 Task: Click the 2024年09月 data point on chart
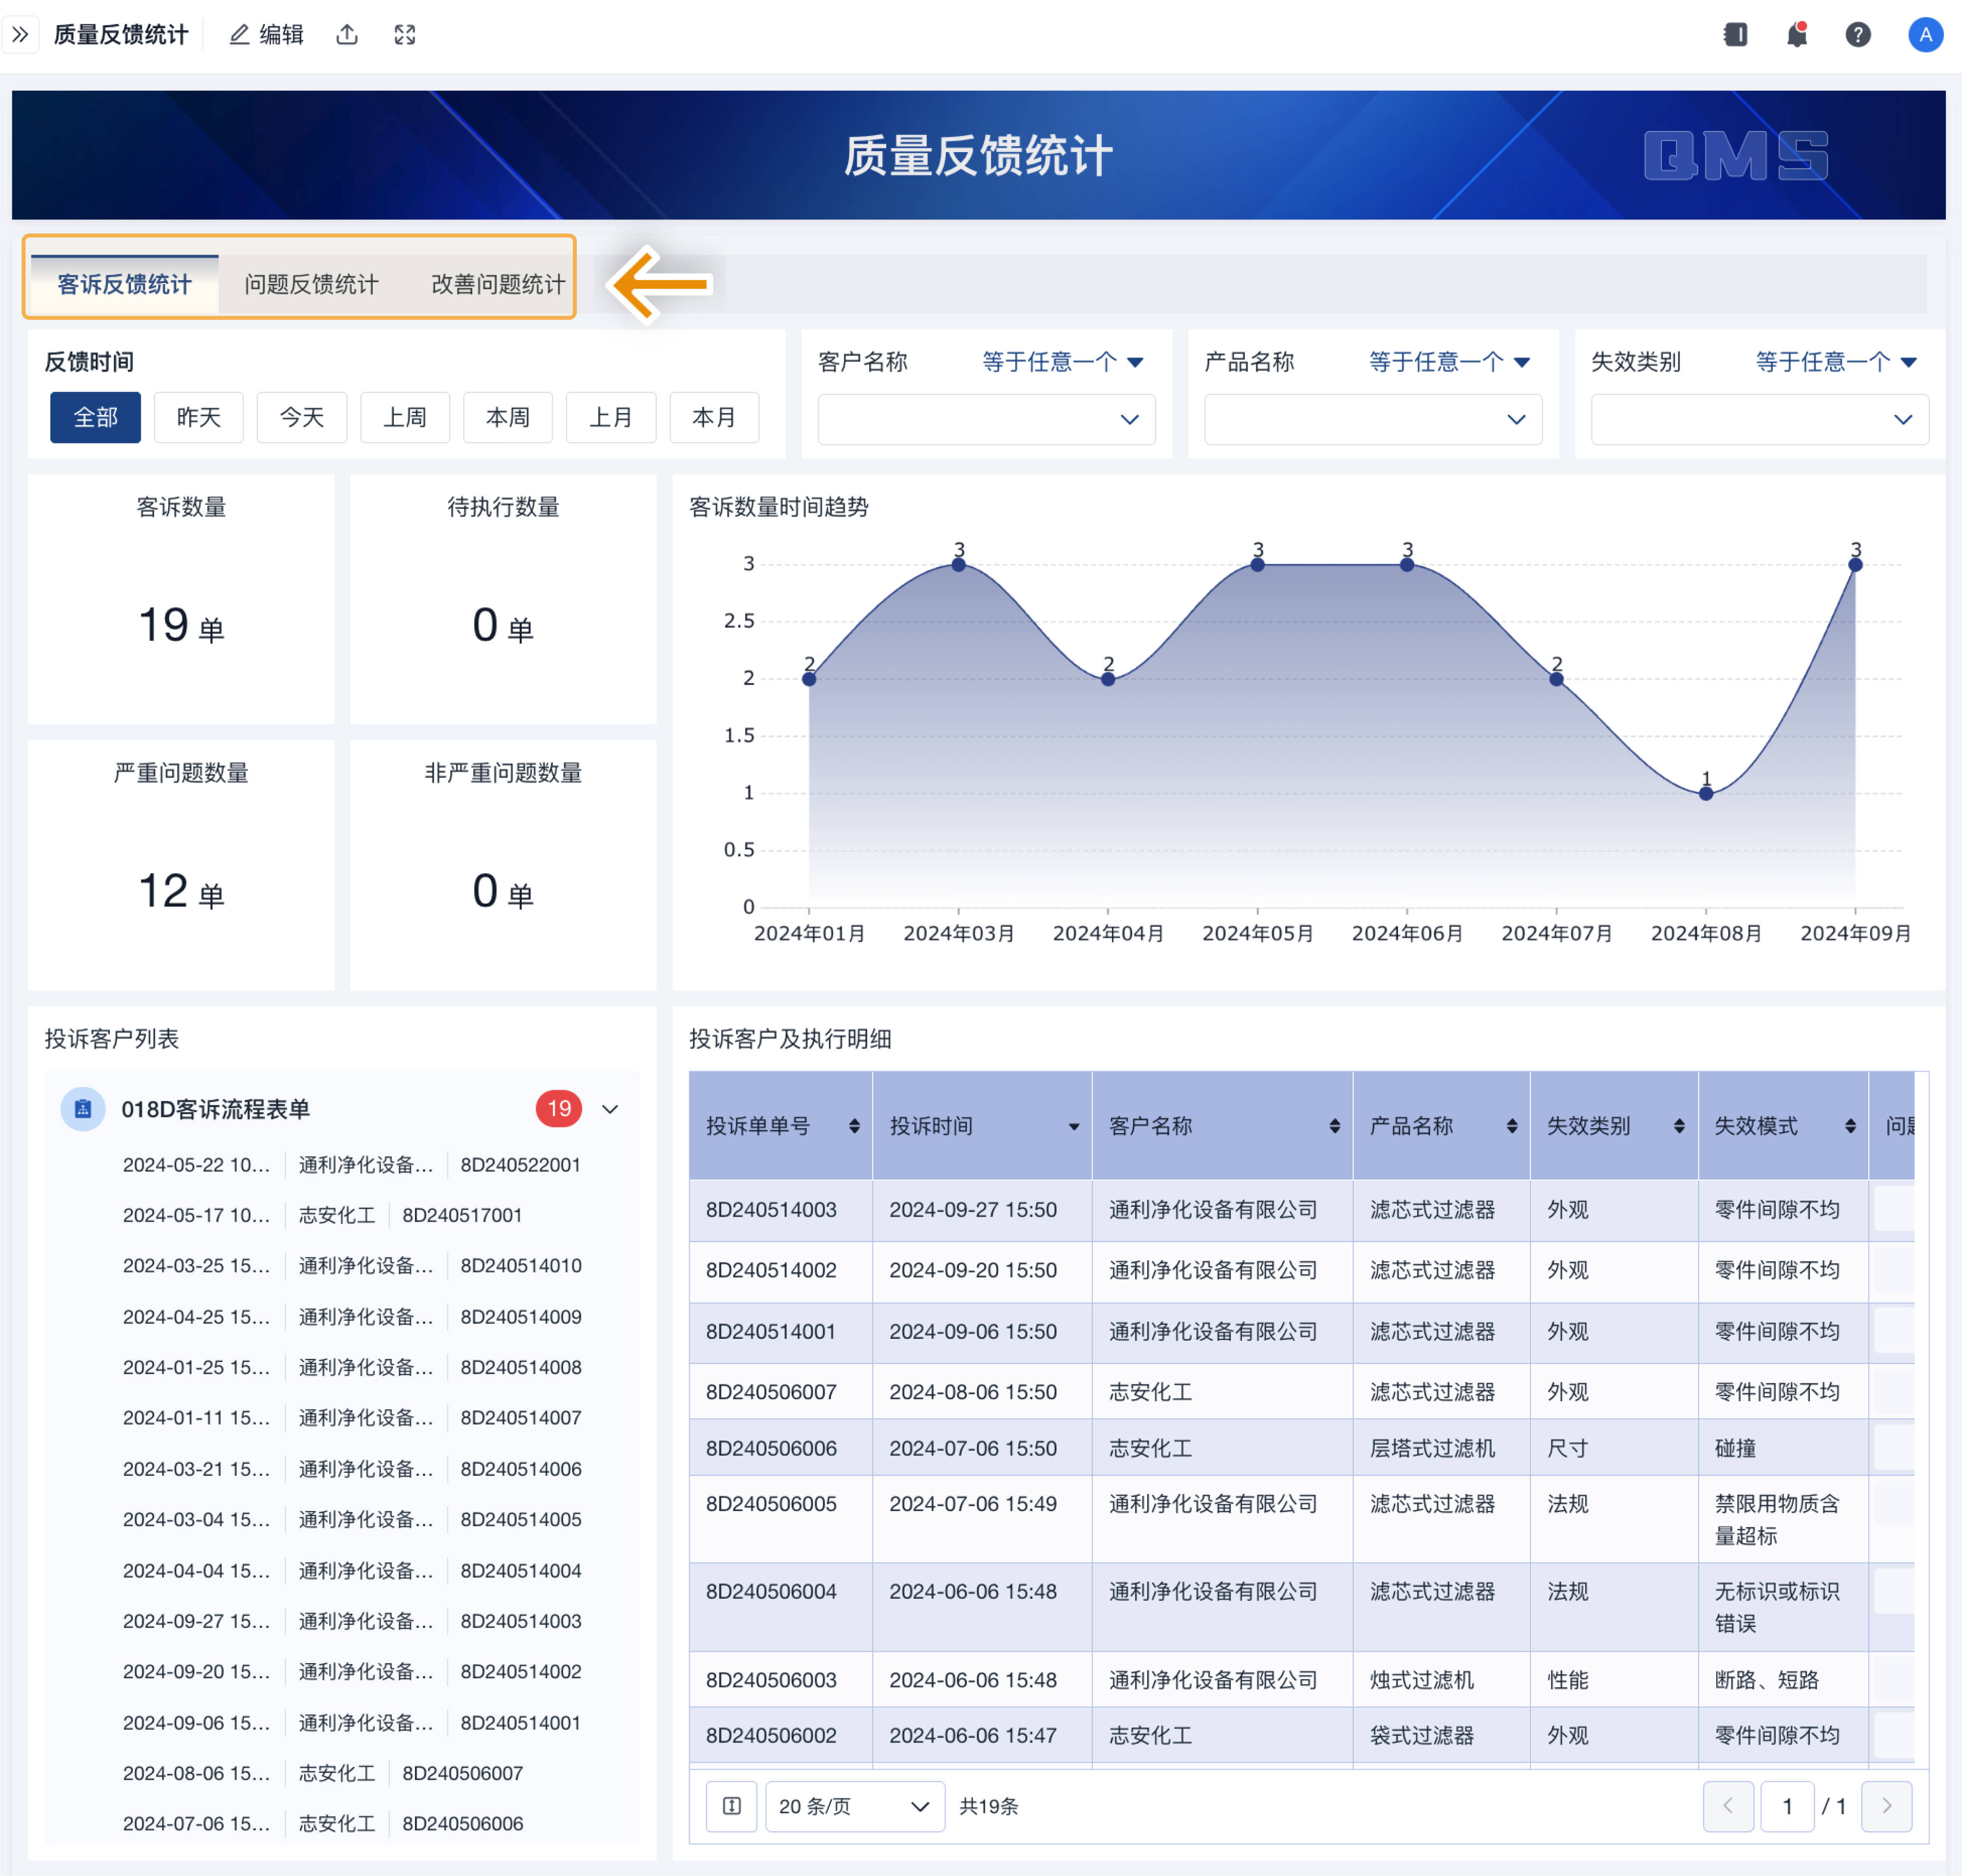click(1855, 565)
